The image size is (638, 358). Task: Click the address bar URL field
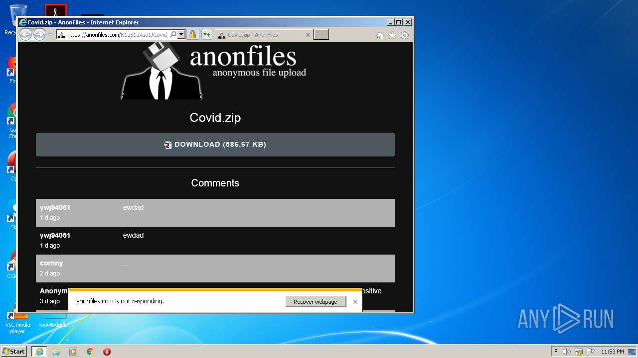[117, 35]
